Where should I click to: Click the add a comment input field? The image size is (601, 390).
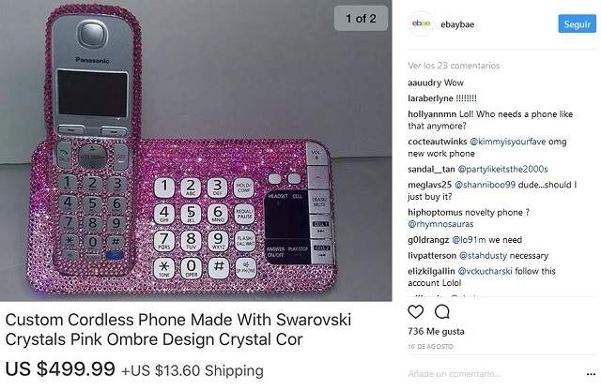[495, 373]
